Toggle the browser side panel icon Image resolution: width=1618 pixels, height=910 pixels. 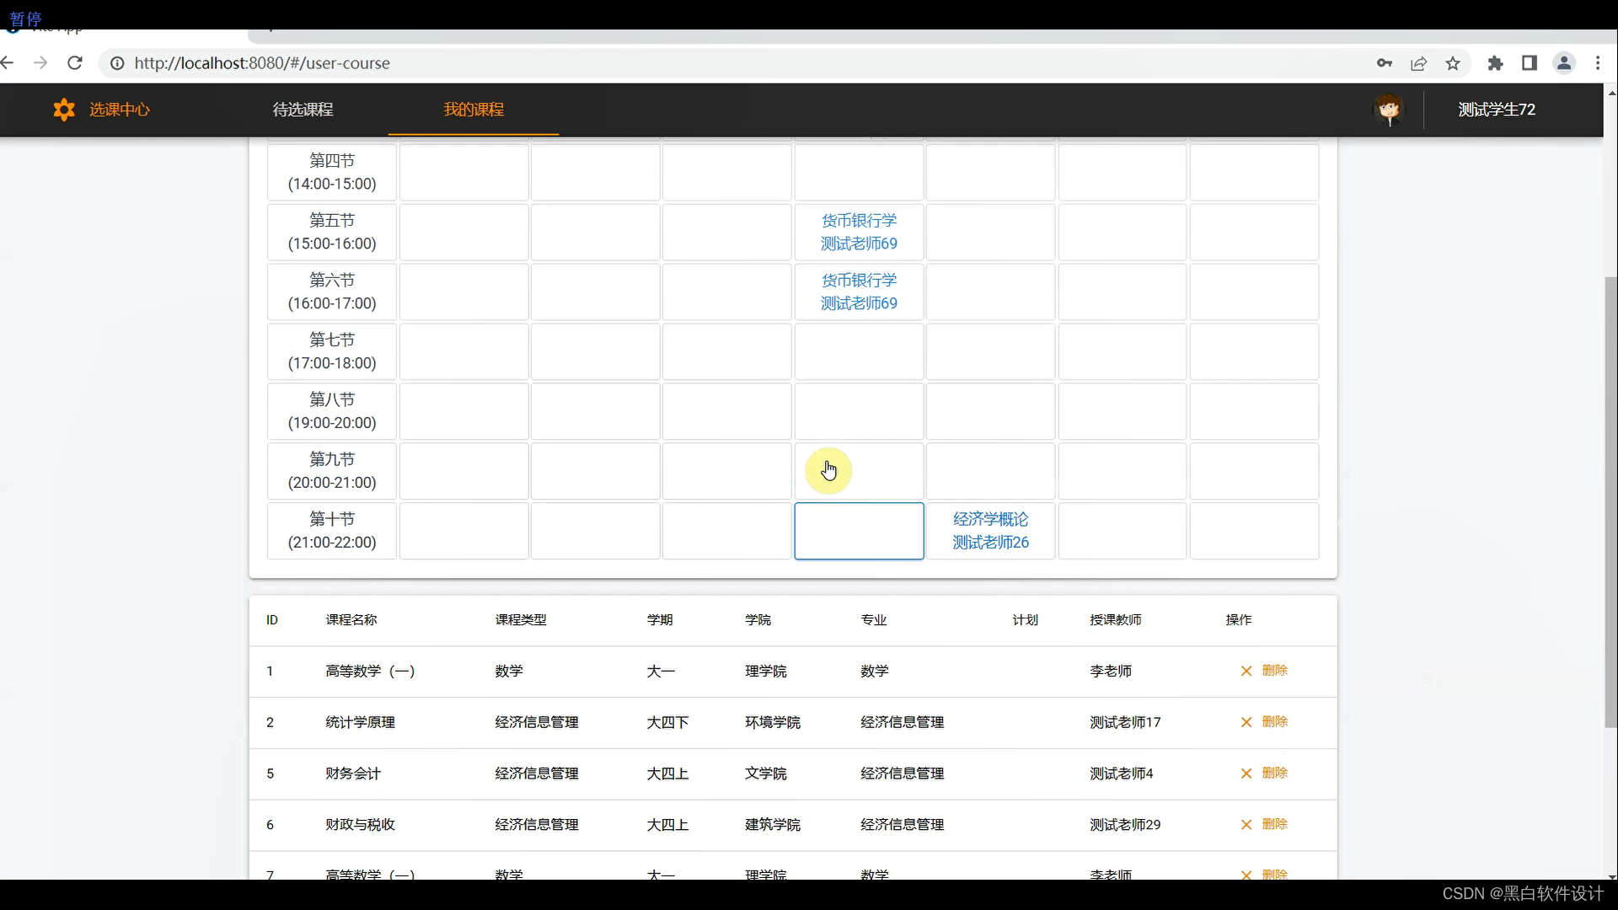(x=1530, y=63)
